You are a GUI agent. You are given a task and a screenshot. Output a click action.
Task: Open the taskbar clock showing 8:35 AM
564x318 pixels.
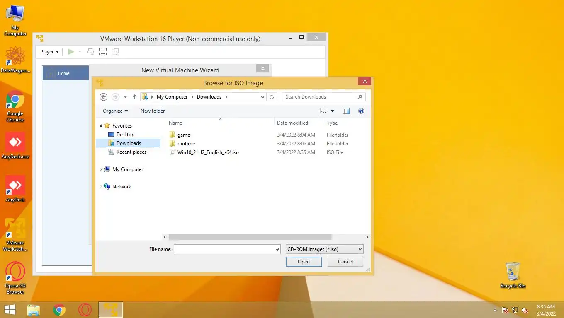[x=546, y=310]
